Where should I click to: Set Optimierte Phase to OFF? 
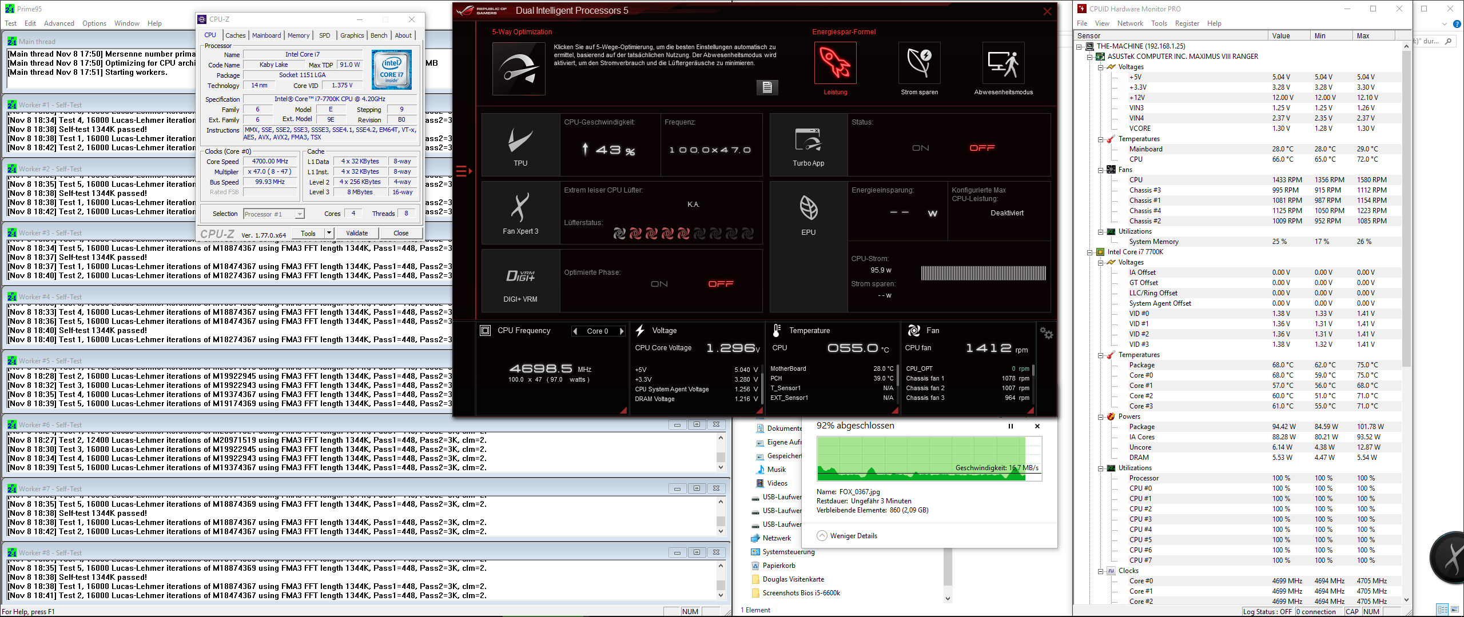pyautogui.click(x=721, y=284)
